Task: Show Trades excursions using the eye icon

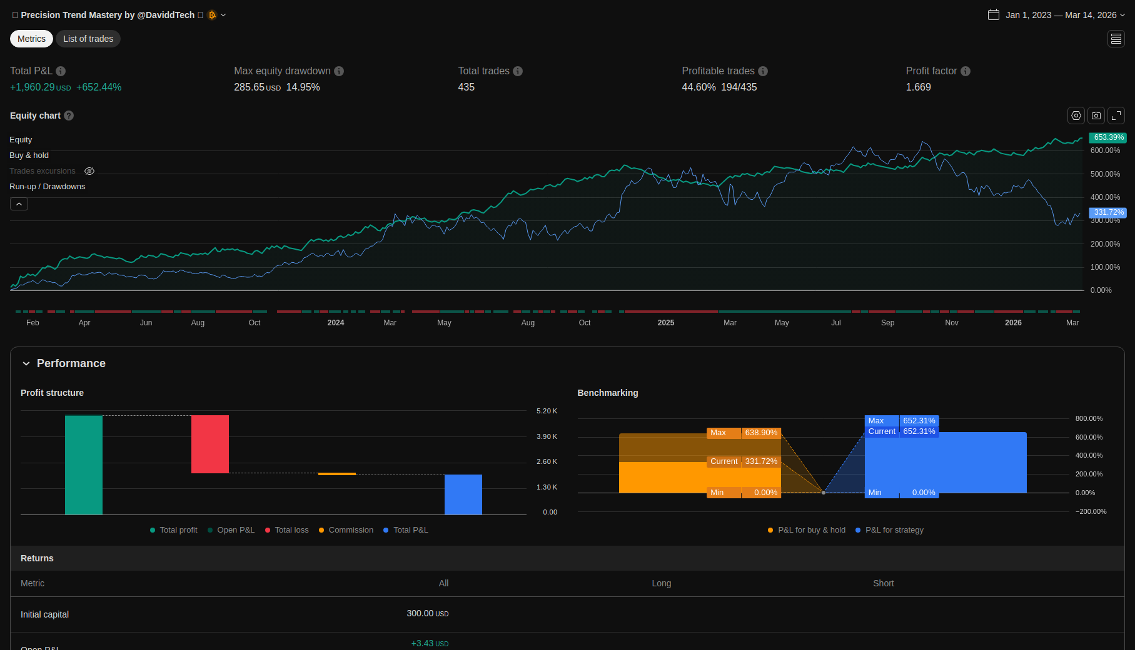Action: [x=89, y=171]
